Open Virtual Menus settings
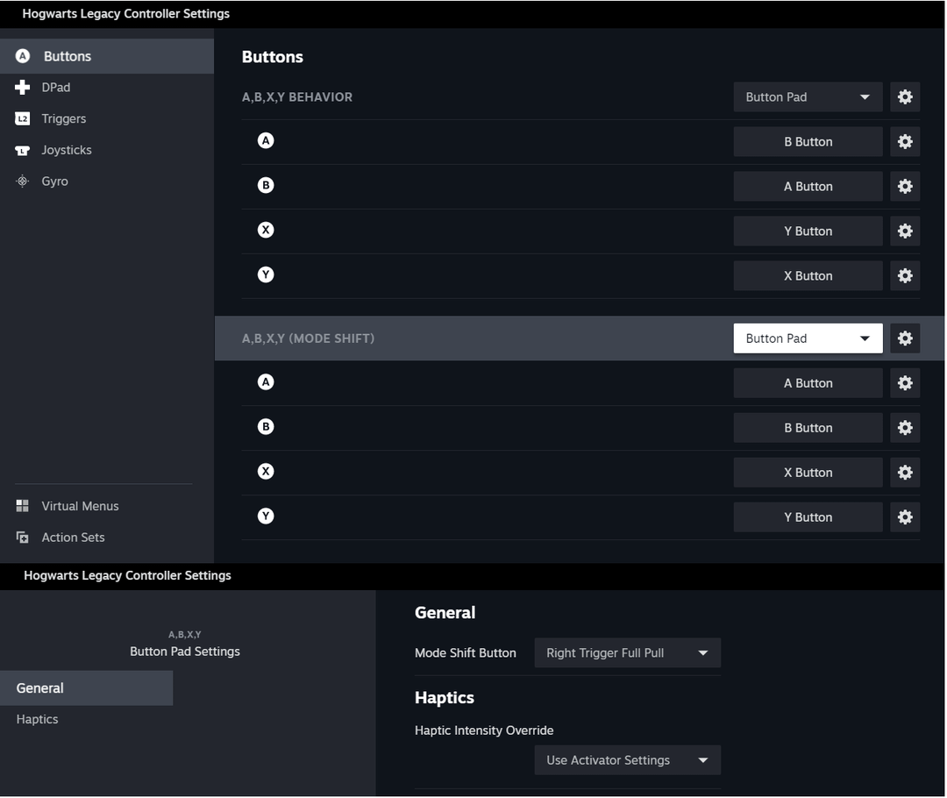The height and width of the screenshot is (798, 947). (80, 505)
